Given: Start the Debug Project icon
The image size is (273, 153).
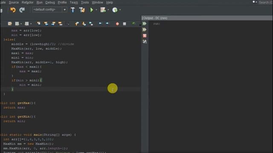Looking at the screenshot, I should (103, 10).
